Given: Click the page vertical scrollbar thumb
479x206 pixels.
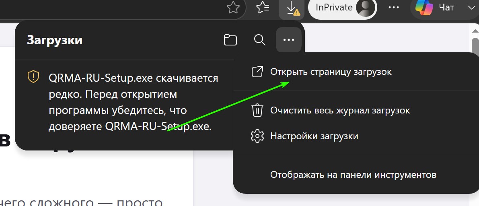Looking at the screenshot, I should [475, 46].
